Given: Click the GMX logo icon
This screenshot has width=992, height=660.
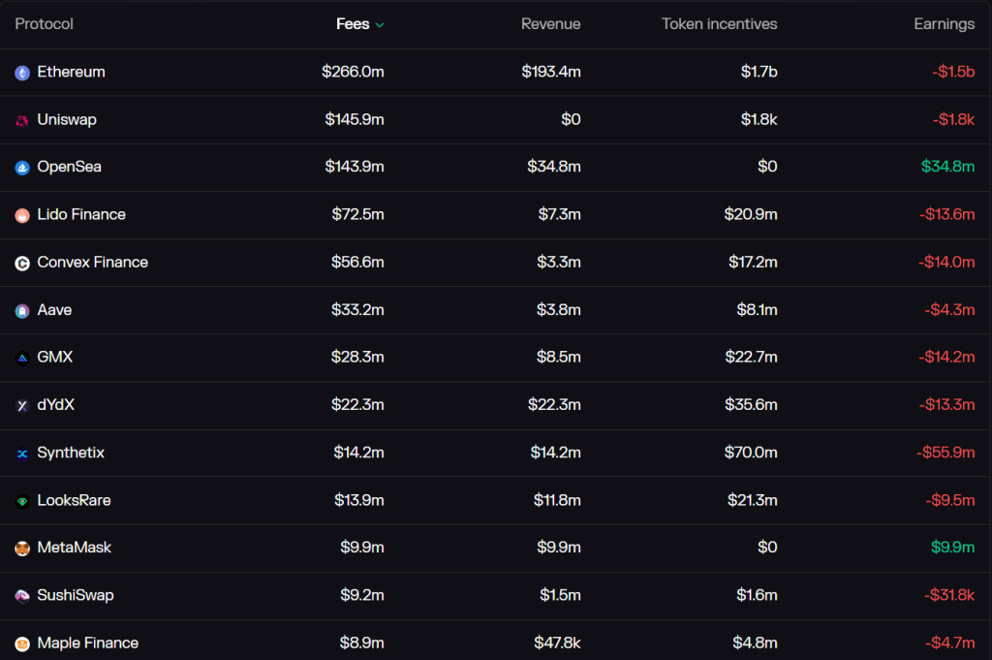Looking at the screenshot, I should click(x=22, y=358).
